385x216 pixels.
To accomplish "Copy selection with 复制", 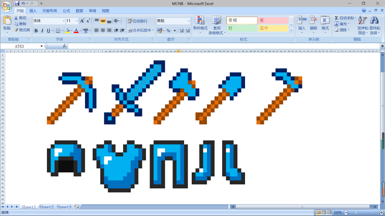I will (x=20, y=24).
